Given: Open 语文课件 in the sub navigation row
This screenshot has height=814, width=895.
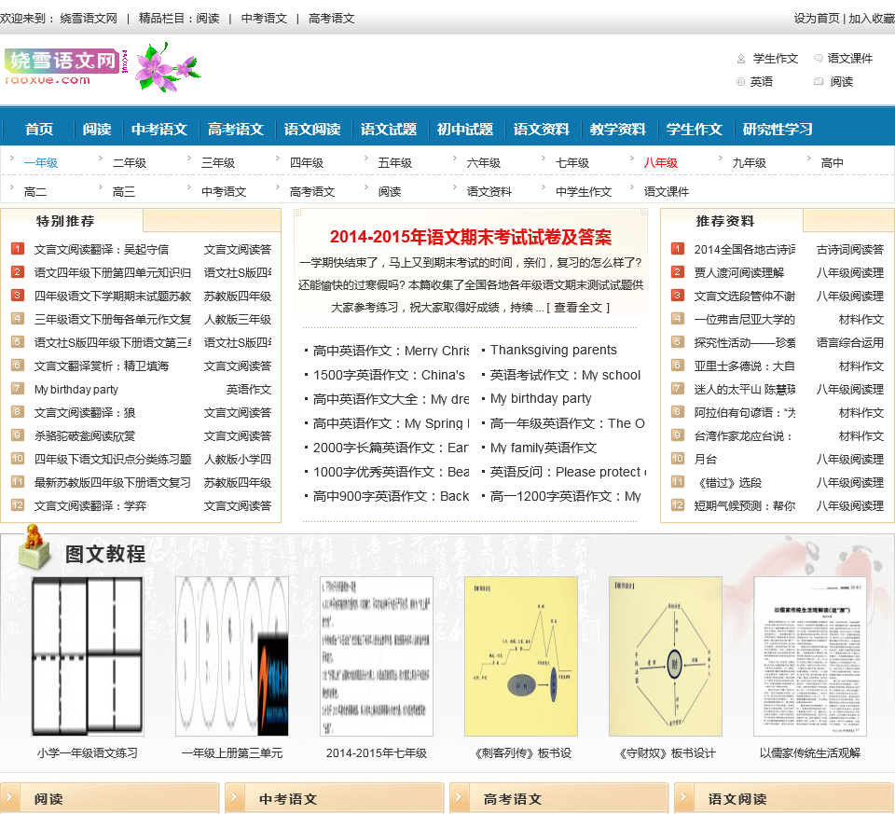Looking at the screenshot, I should (666, 192).
